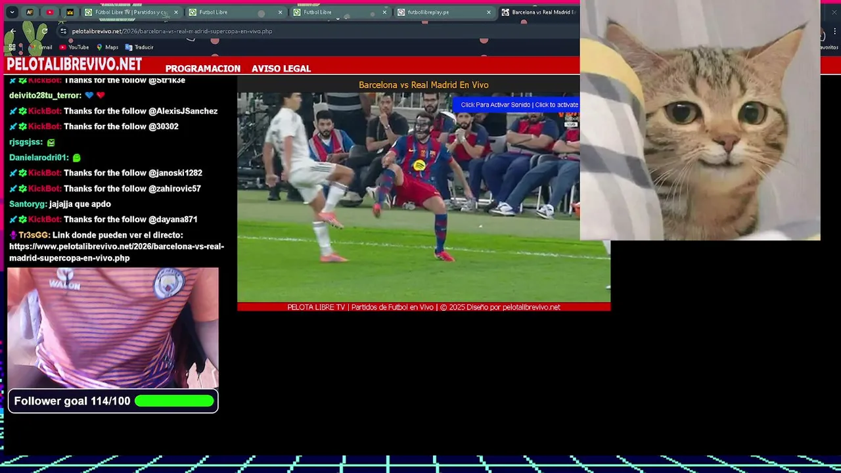Click the pelotalibrevivo.net link in chat
The width and height of the screenshot is (841, 473).
pos(116,252)
